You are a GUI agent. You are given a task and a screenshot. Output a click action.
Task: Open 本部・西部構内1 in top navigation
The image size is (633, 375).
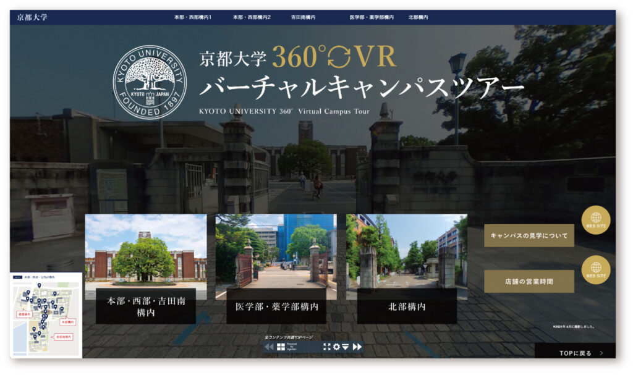[193, 17]
